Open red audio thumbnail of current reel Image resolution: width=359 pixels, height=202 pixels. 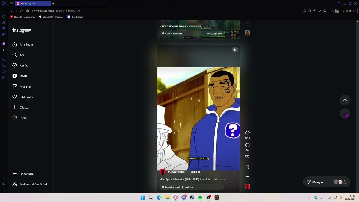247,187
